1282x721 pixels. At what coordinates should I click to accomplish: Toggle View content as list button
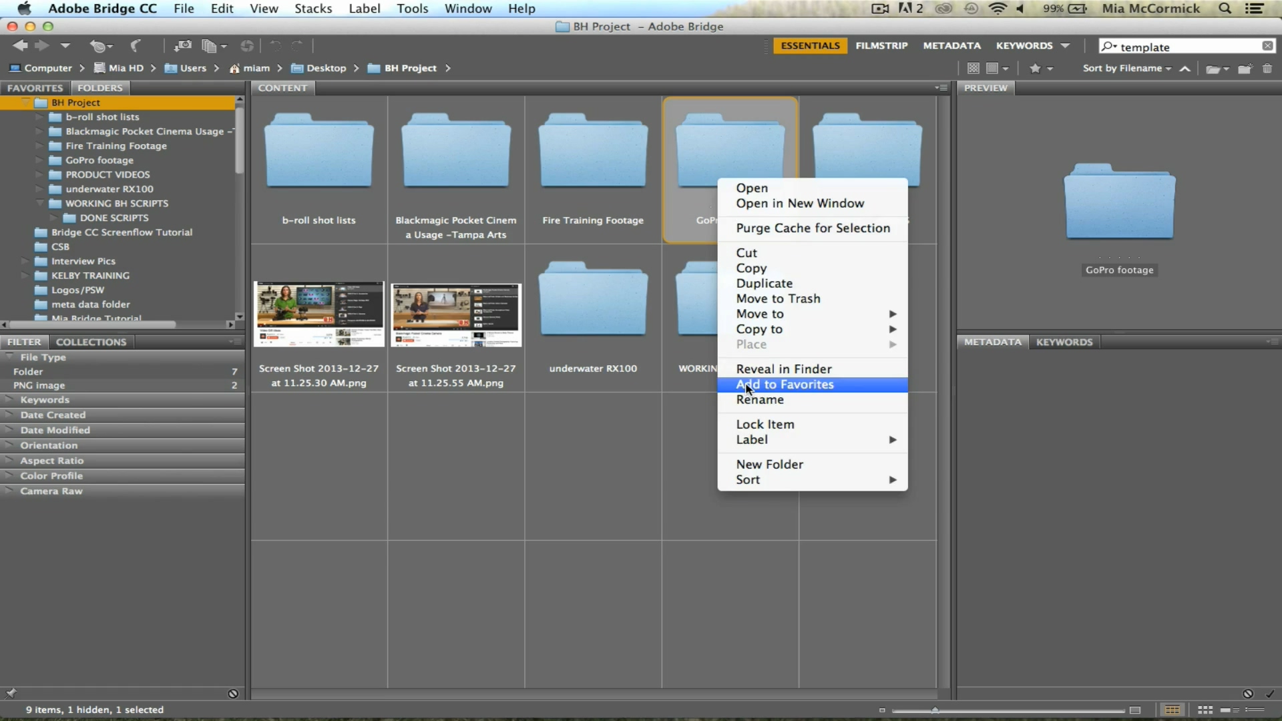pos(1255,710)
